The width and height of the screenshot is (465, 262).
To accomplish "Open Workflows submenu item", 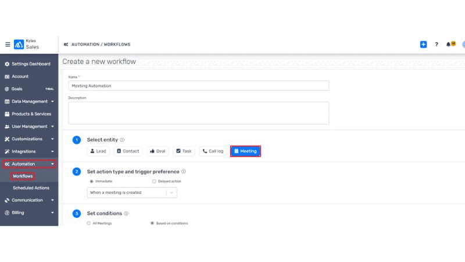I will 23,176.
